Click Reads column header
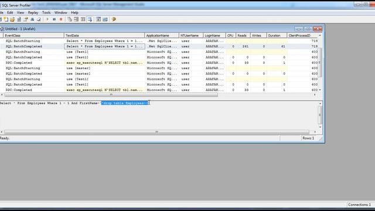This screenshot has width=375, height=211. [x=243, y=35]
